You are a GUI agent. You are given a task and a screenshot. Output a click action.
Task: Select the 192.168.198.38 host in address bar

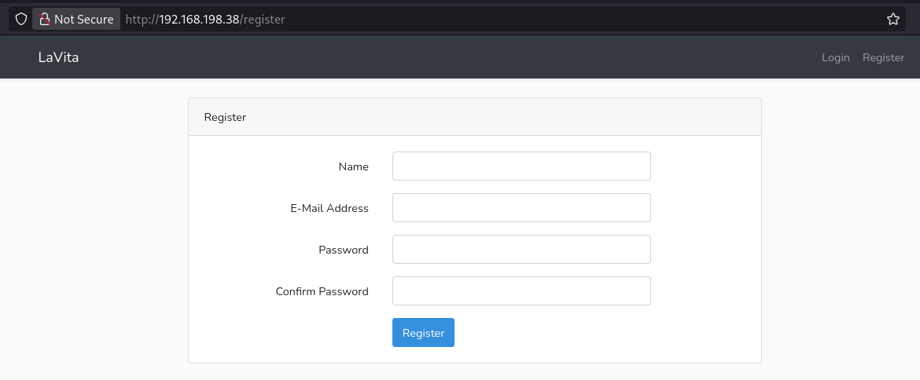coord(200,20)
